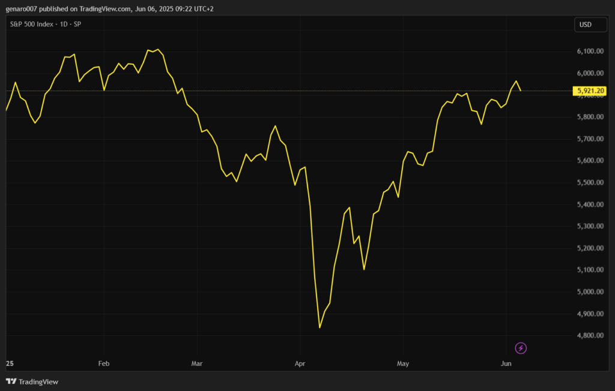Viewport: 615px width, 391px height.
Task: Click the yellow 5,921.20 current price label
Action: tap(590, 91)
